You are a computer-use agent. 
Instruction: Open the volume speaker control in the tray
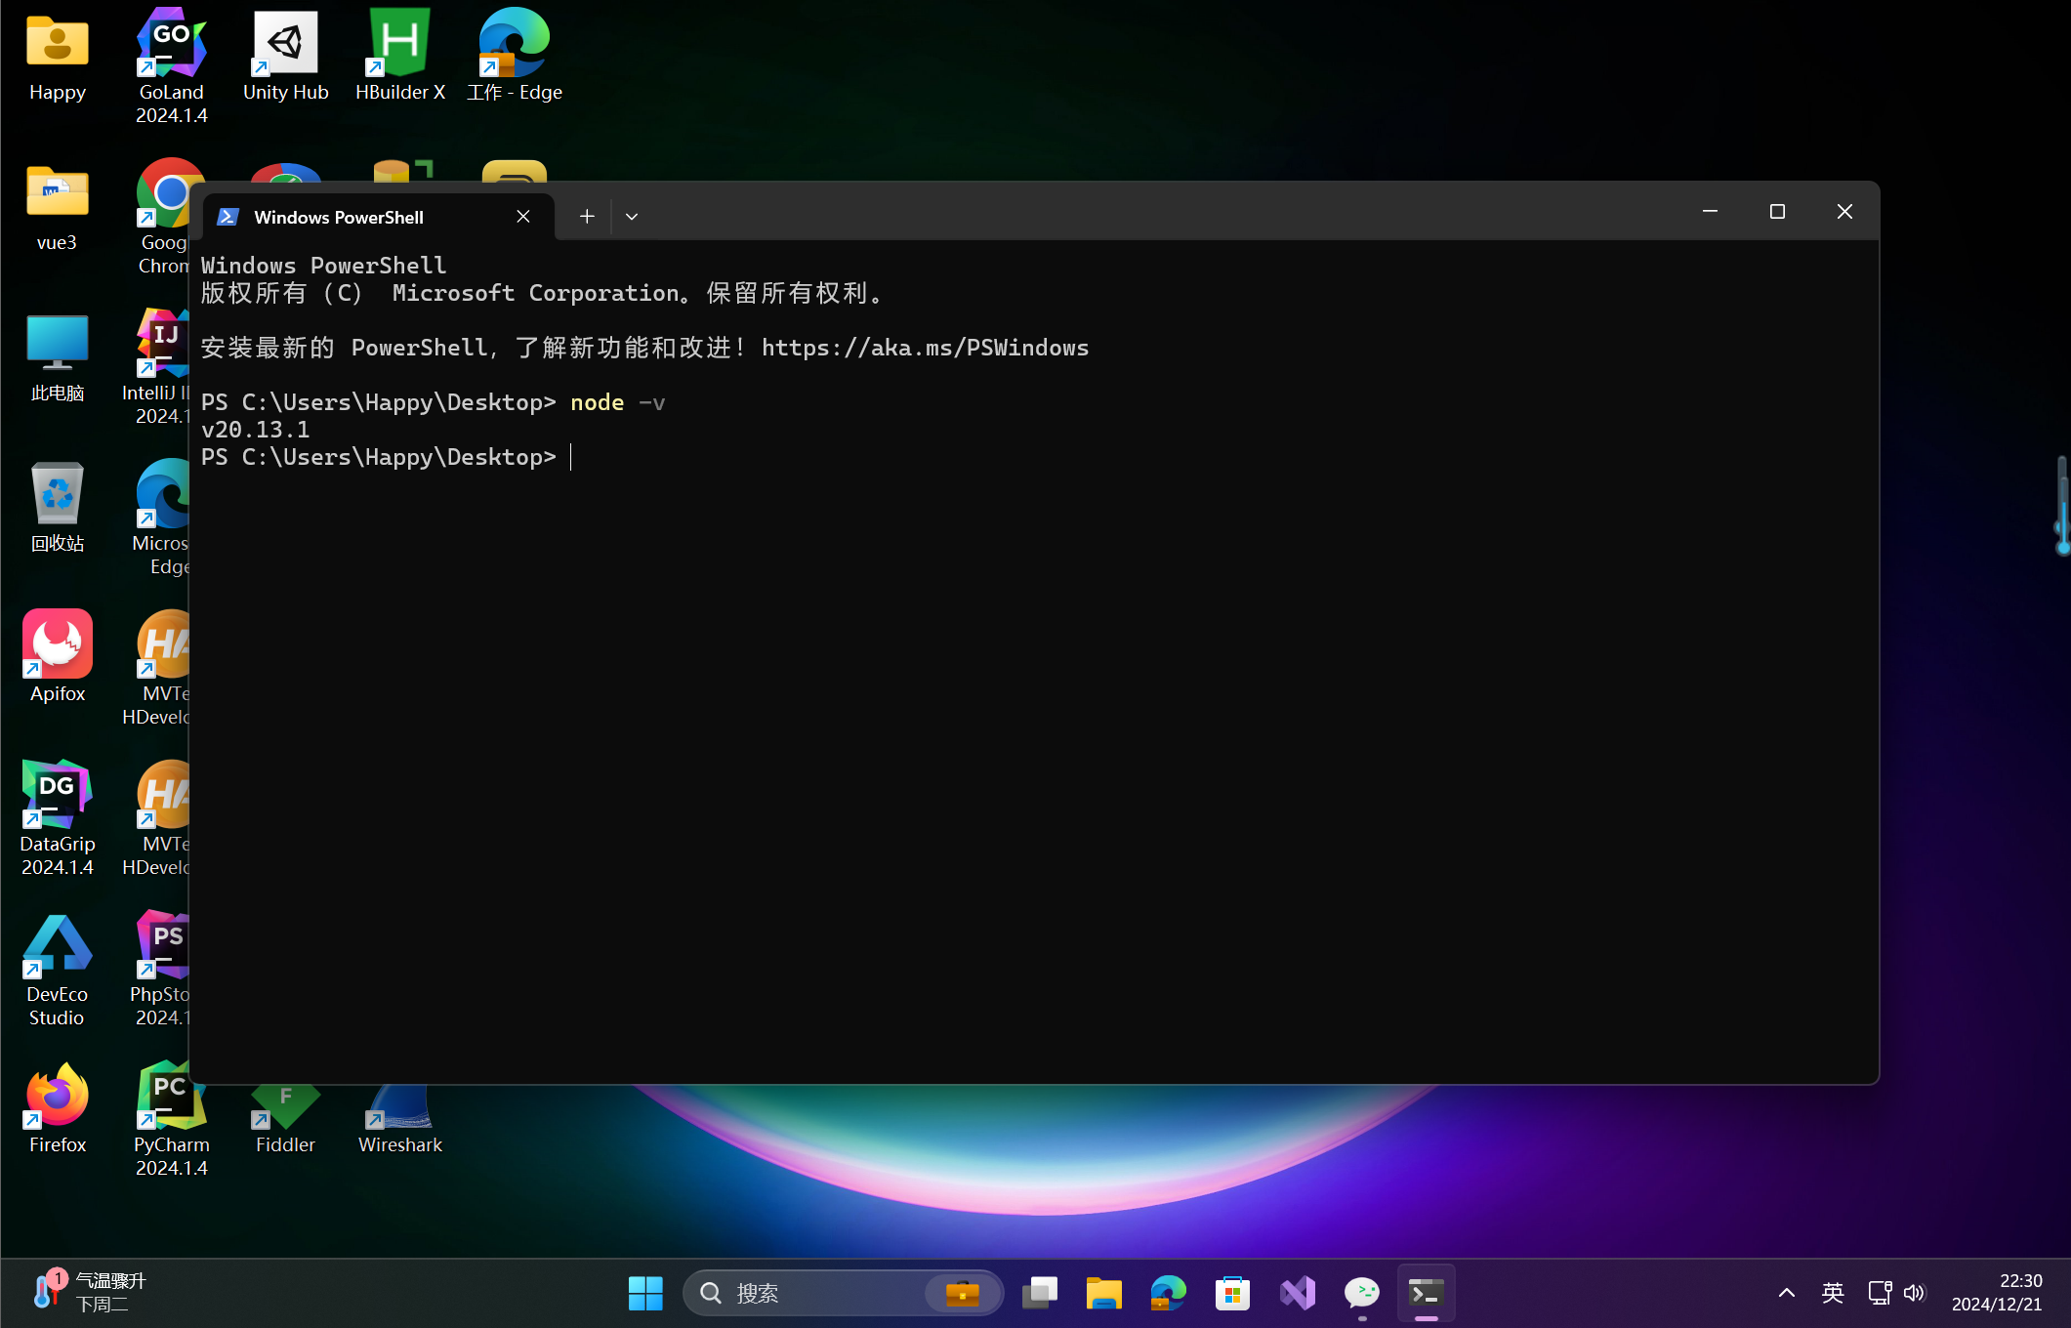click(1914, 1293)
